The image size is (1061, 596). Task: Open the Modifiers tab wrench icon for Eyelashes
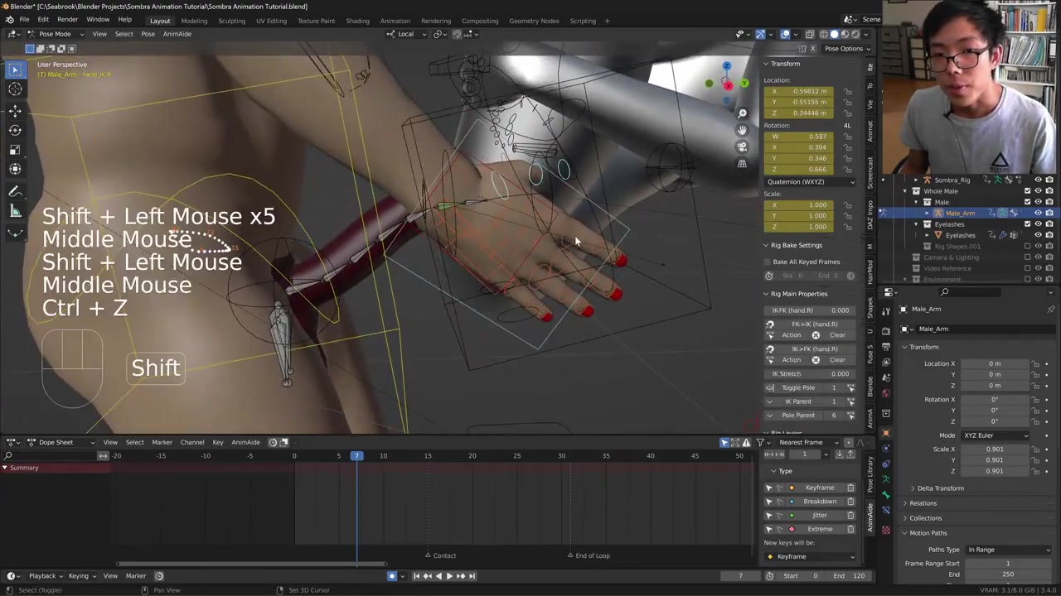1003,235
